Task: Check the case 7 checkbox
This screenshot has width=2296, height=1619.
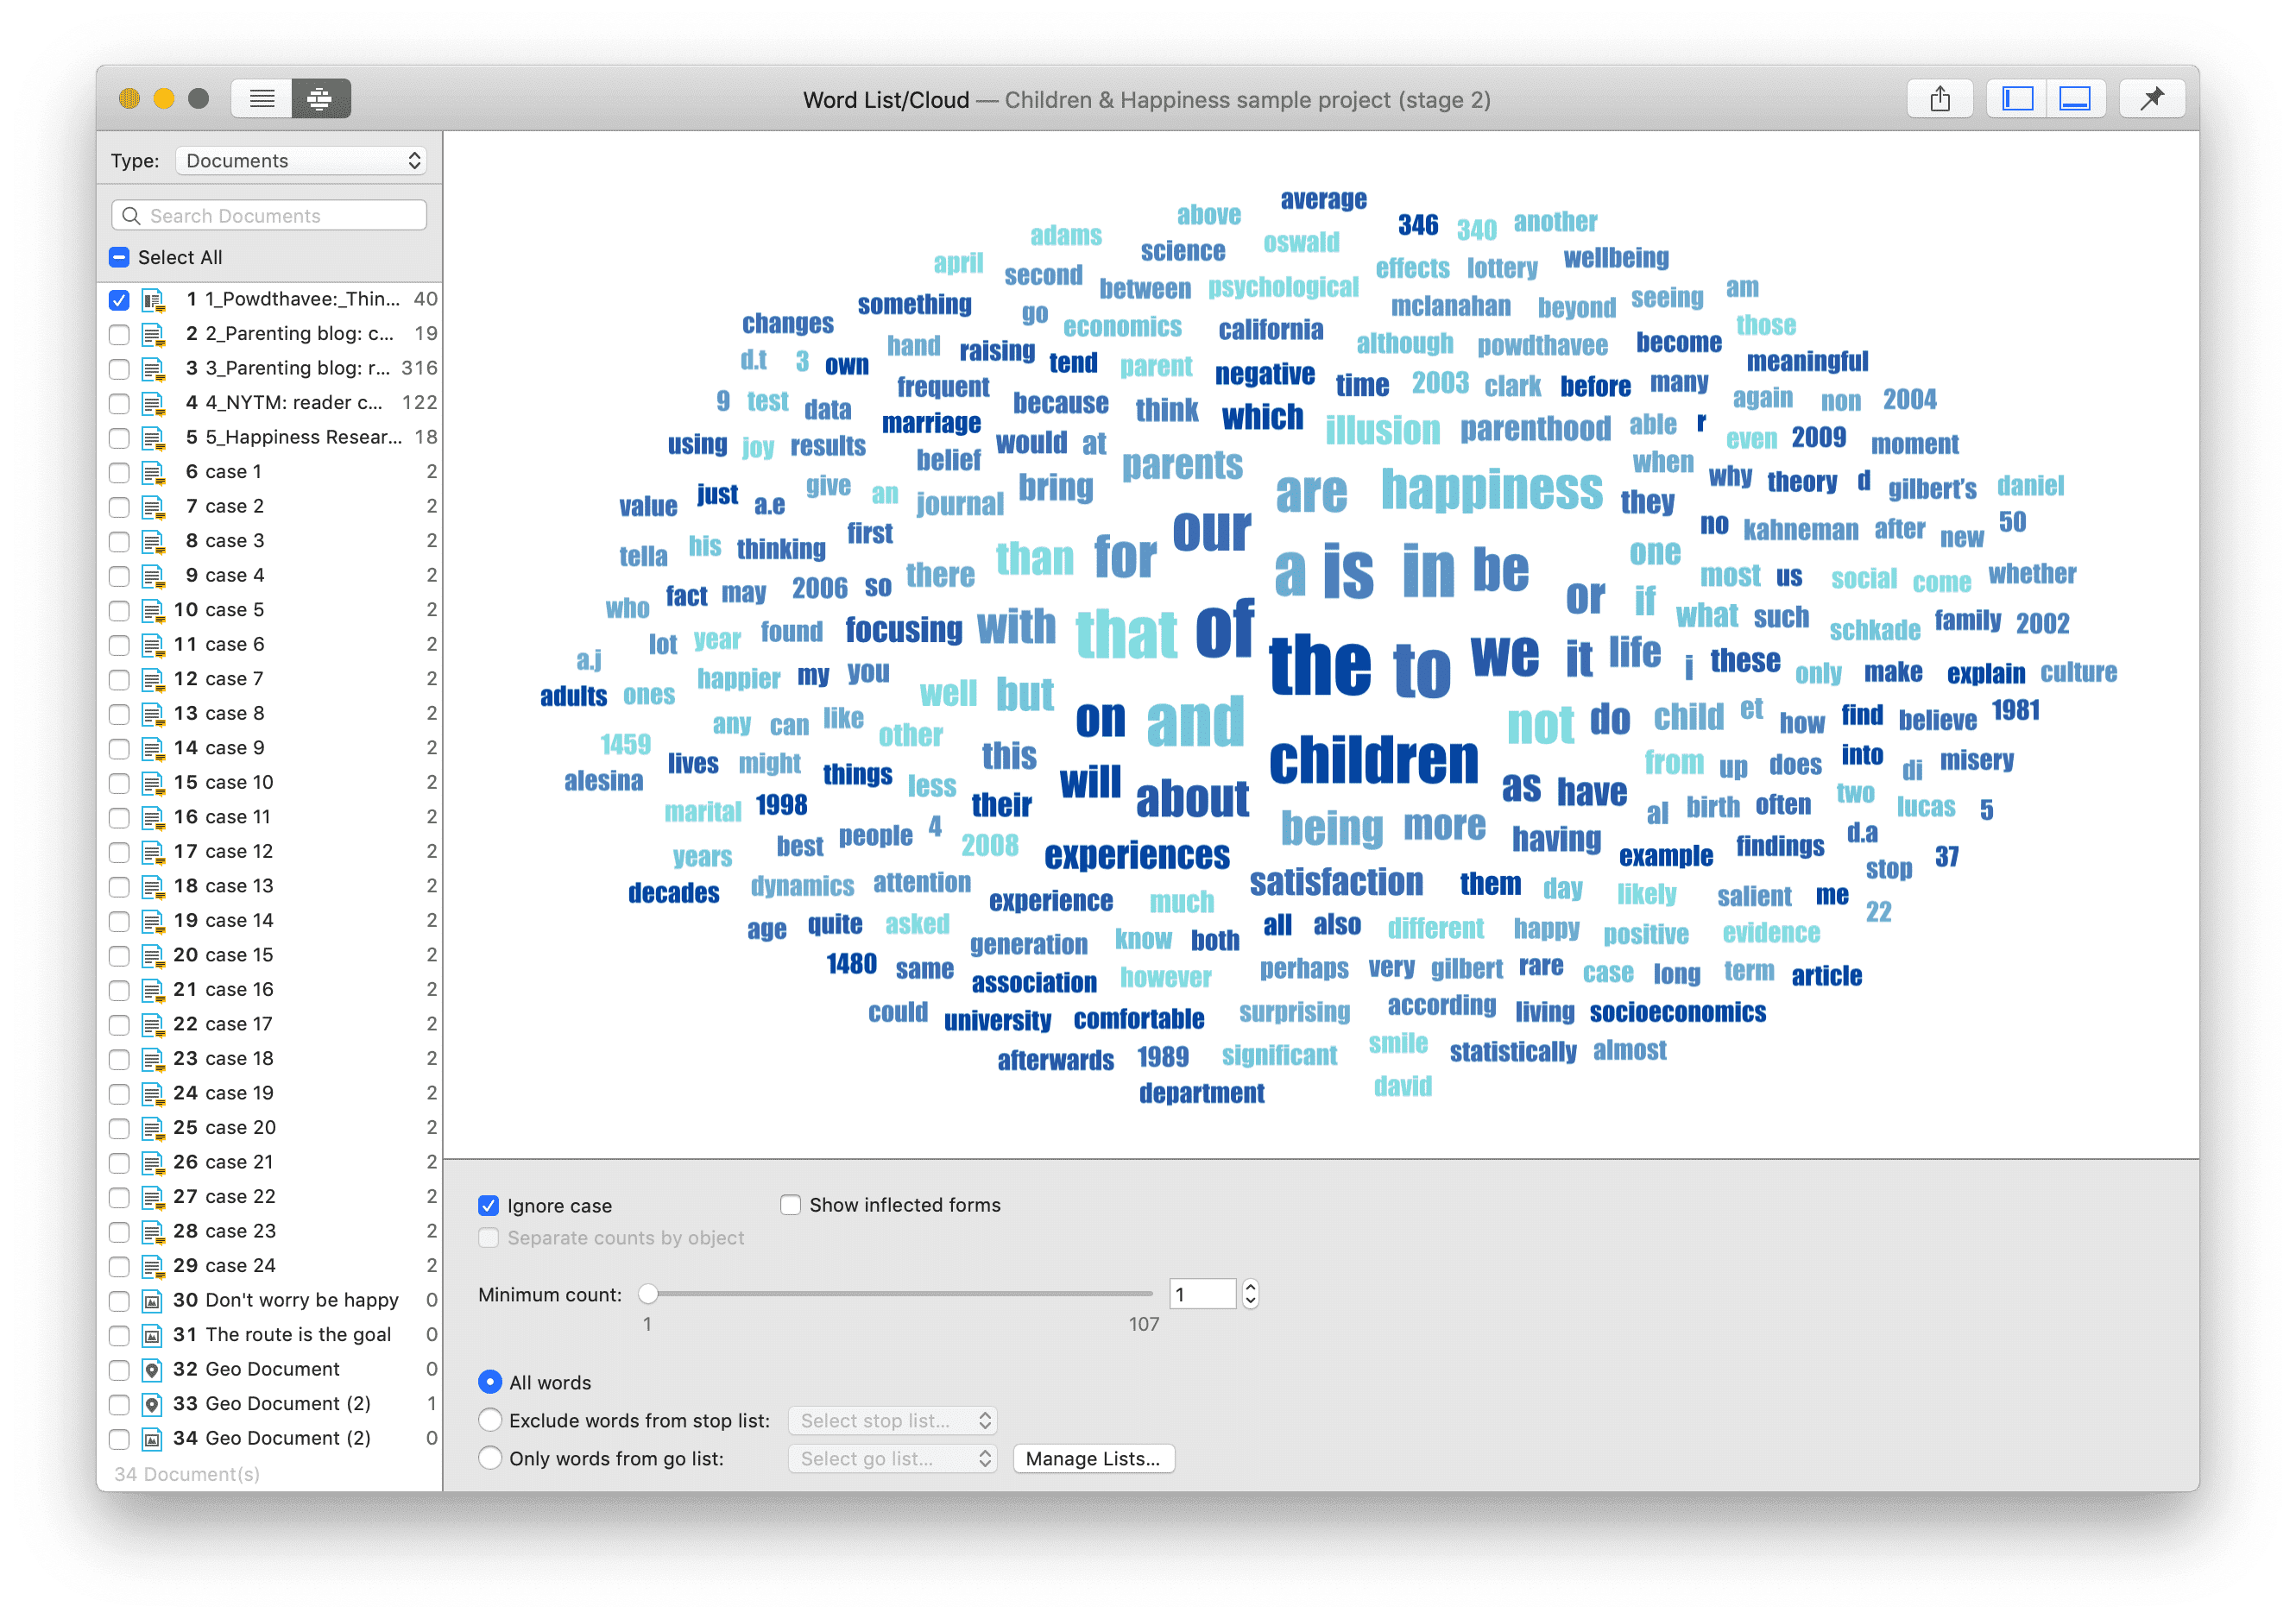Action: pyautogui.click(x=119, y=679)
